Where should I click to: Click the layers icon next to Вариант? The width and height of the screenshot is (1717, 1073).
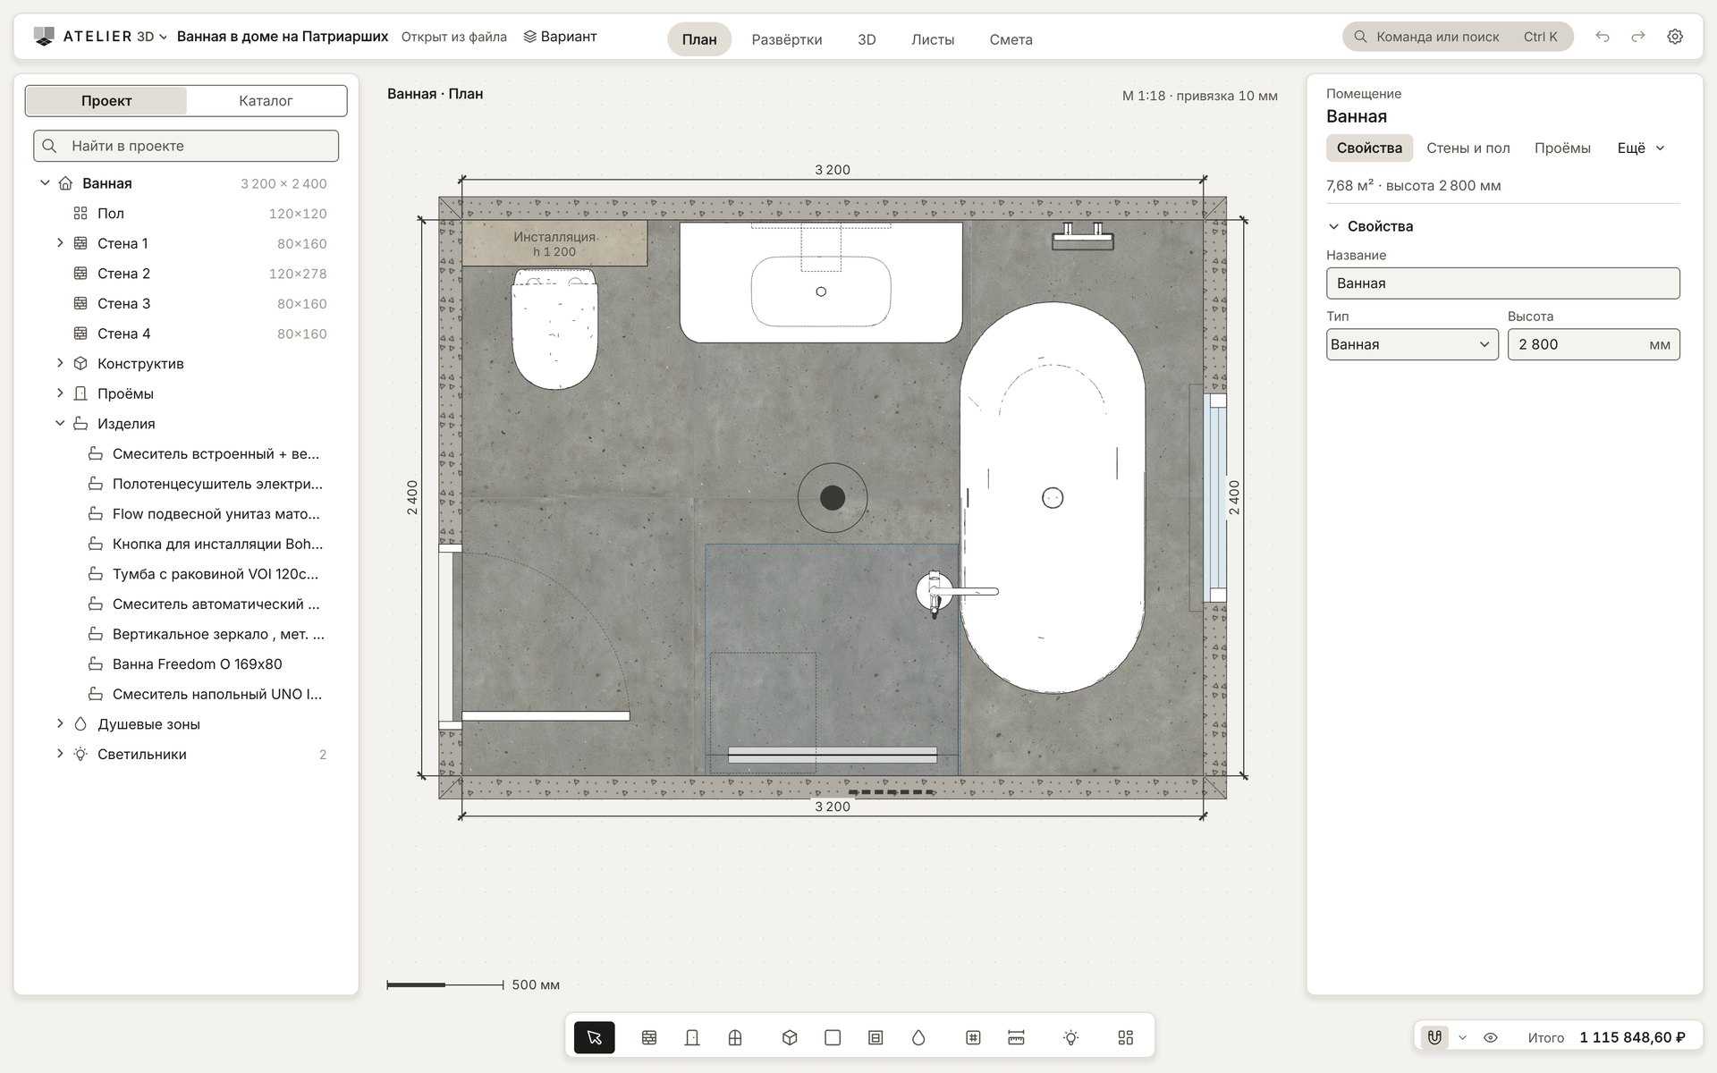529,37
